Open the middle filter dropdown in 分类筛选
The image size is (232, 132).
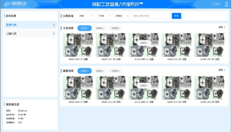(x=104, y=16)
